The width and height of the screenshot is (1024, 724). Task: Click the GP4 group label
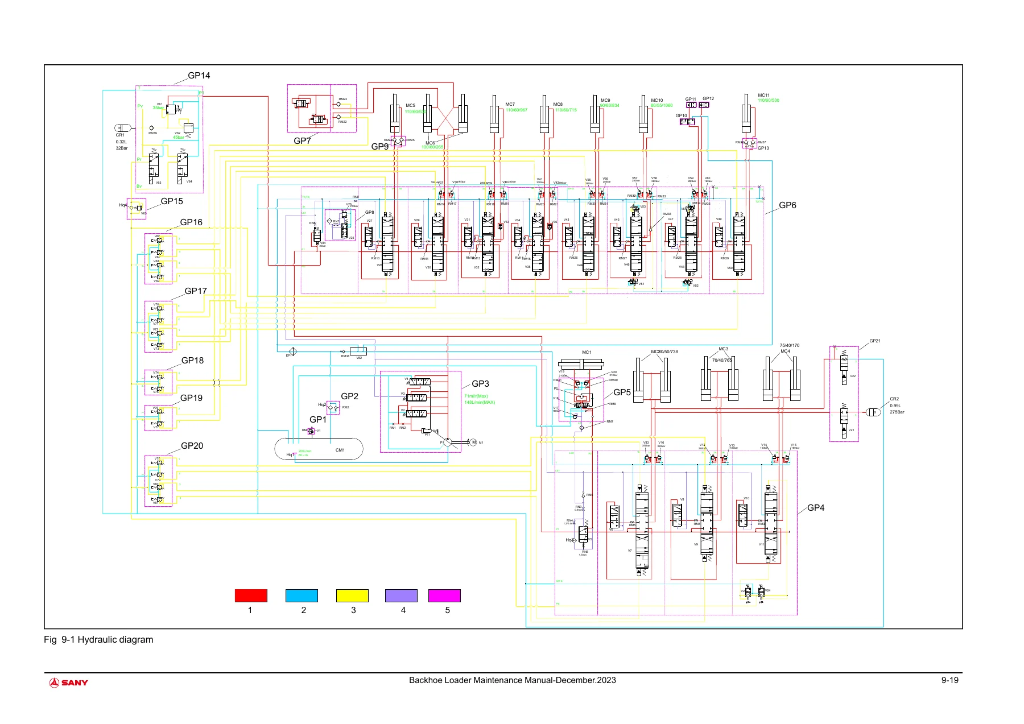(x=816, y=507)
